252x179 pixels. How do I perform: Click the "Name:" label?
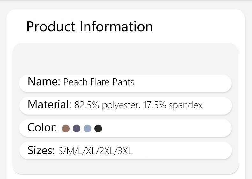(x=44, y=82)
